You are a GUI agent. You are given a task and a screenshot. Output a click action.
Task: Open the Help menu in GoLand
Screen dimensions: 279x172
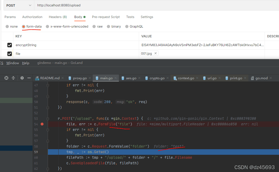(26, 63)
